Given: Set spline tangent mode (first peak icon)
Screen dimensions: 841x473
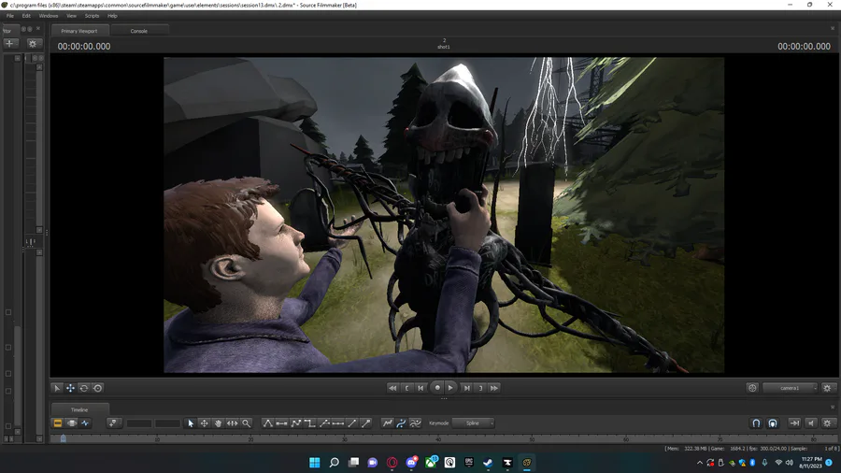Looking at the screenshot, I should coord(267,423).
